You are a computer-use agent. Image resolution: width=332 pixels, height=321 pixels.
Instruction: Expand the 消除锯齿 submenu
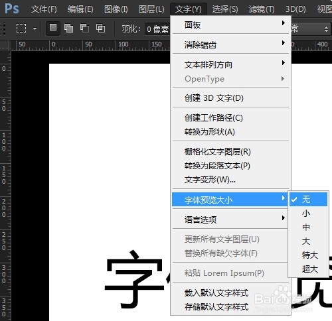tap(230, 45)
